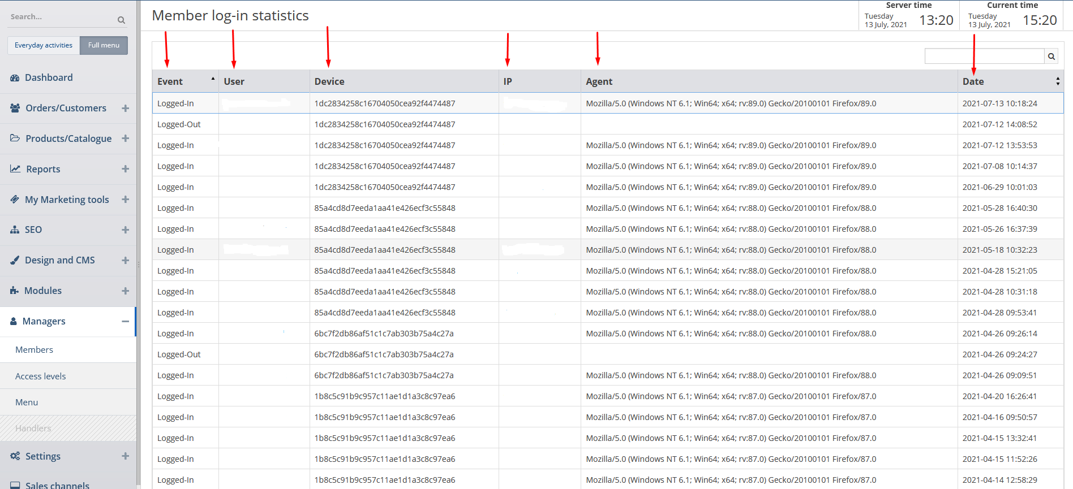This screenshot has width=1073, height=489.
Task: Click the Orders/Customers people icon
Action: point(15,108)
